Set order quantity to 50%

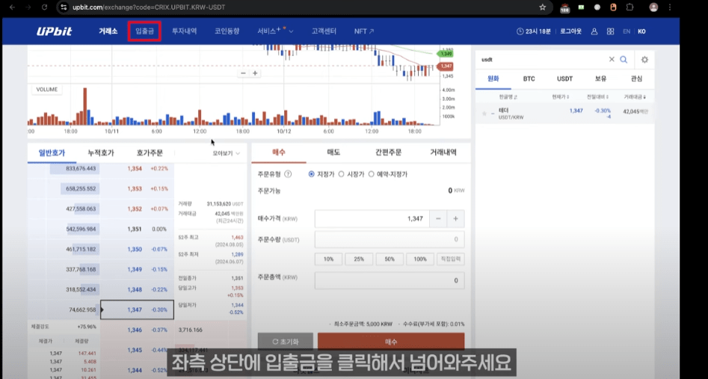[x=390, y=259]
